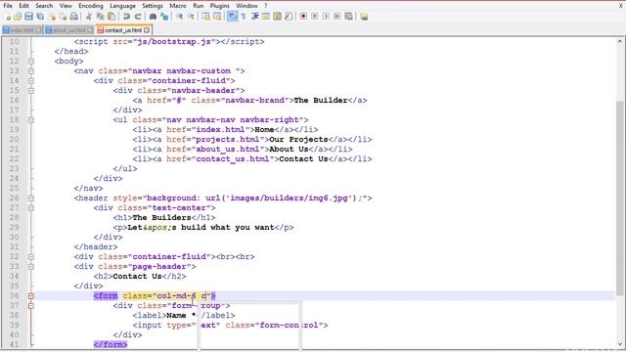This screenshot has height=352, width=626.
Task: Zoom in using the toolbar icon
Action: coord(179,17)
